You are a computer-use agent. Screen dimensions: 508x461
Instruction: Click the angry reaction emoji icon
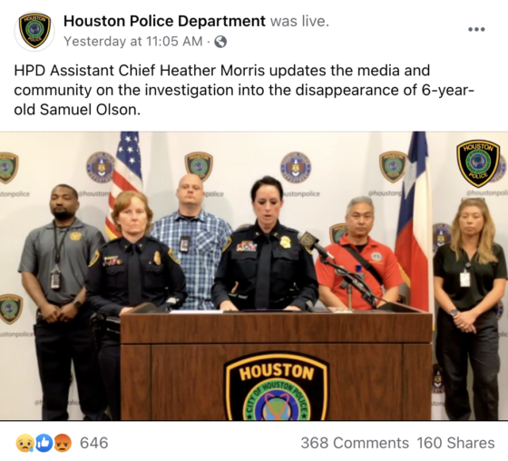63,443
